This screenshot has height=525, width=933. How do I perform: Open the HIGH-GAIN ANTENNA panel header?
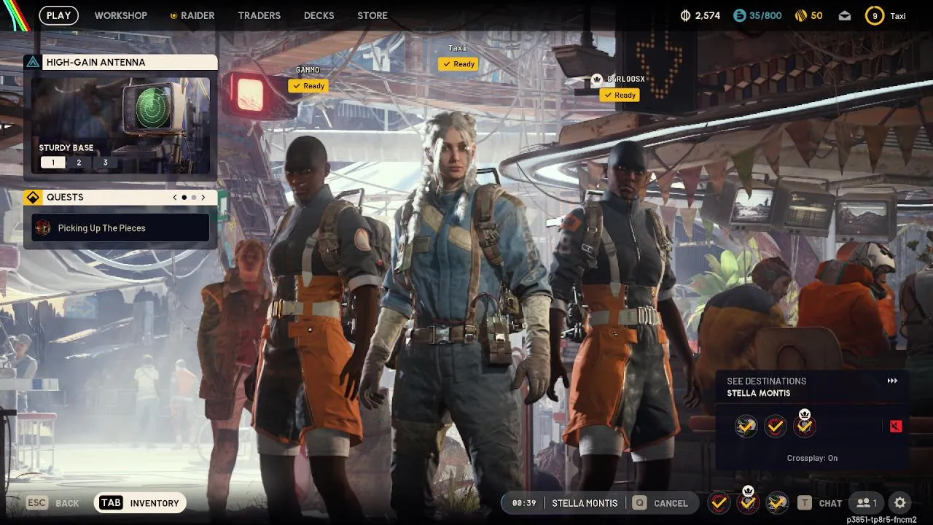120,62
